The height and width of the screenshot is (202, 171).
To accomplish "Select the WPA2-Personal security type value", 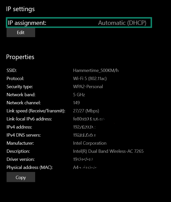I will click(x=88, y=87).
